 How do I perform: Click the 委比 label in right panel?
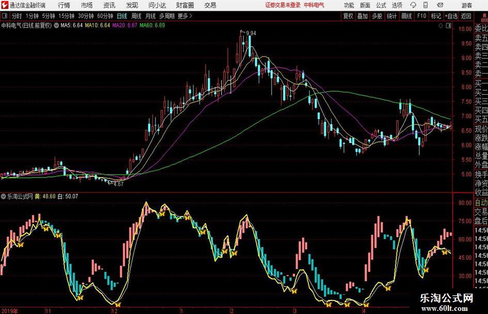click(x=481, y=28)
